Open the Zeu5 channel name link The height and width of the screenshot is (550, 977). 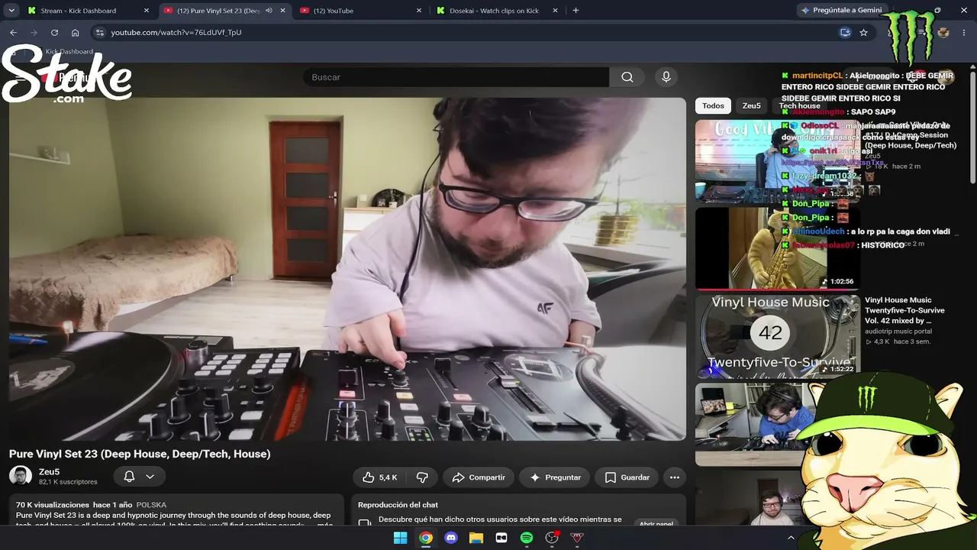click(x=50, y=472)
